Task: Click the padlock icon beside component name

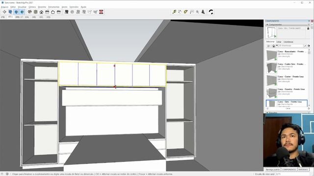Action: pos(308,28)
